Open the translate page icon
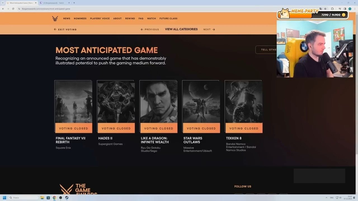 [x=321, y=9]
